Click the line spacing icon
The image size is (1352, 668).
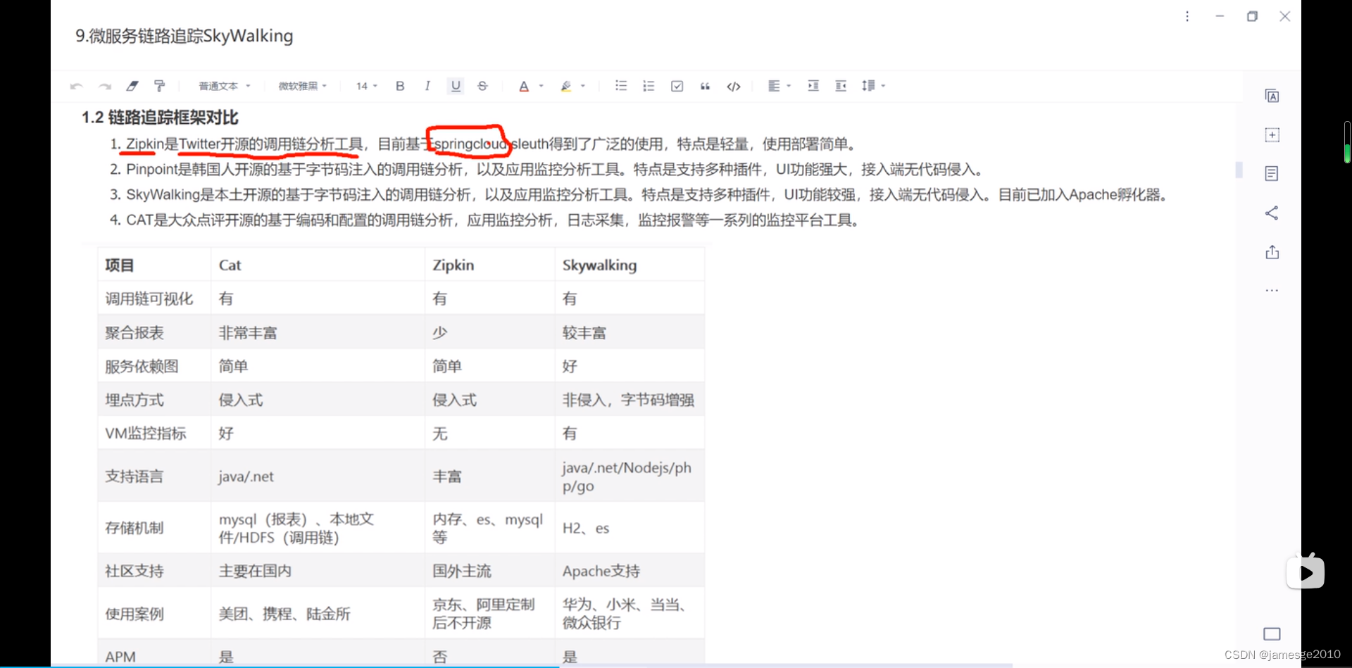[868, 86]
